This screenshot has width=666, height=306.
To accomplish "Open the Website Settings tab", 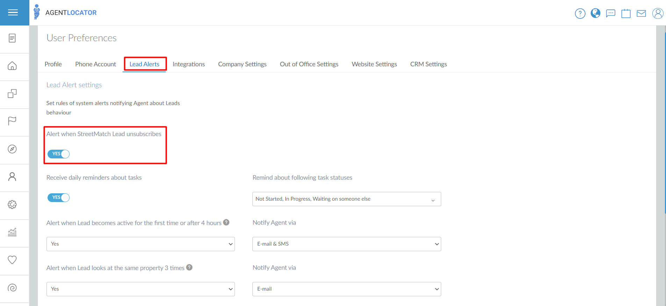I will pos(374,64).
